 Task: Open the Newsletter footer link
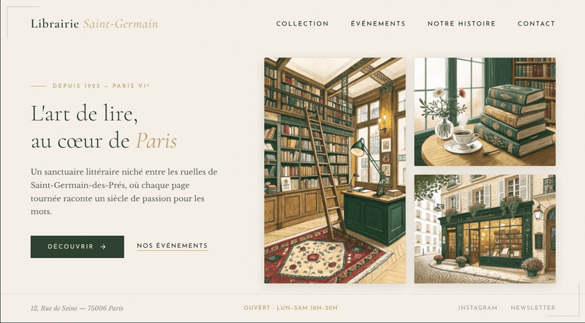[533, 308]
